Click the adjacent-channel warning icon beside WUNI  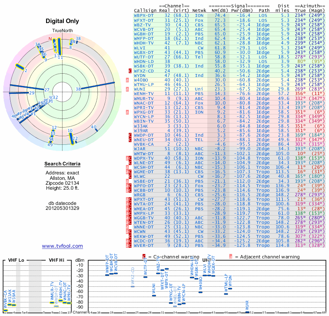[x=127, y=89]
